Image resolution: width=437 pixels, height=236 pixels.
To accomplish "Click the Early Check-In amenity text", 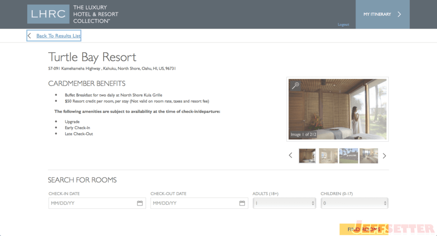I will 77,128.
